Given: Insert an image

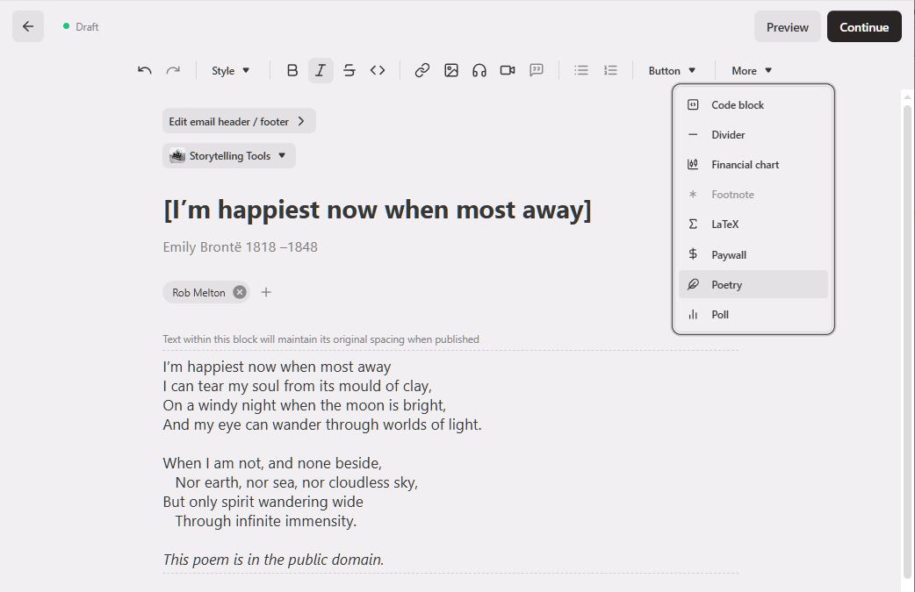Looking at the screenshot, I should tap(451, 70).
